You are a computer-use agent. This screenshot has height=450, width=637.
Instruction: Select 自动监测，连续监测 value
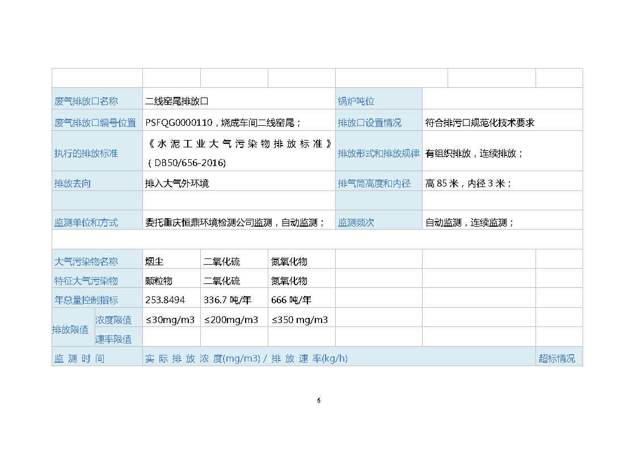(x=466, y=222)
